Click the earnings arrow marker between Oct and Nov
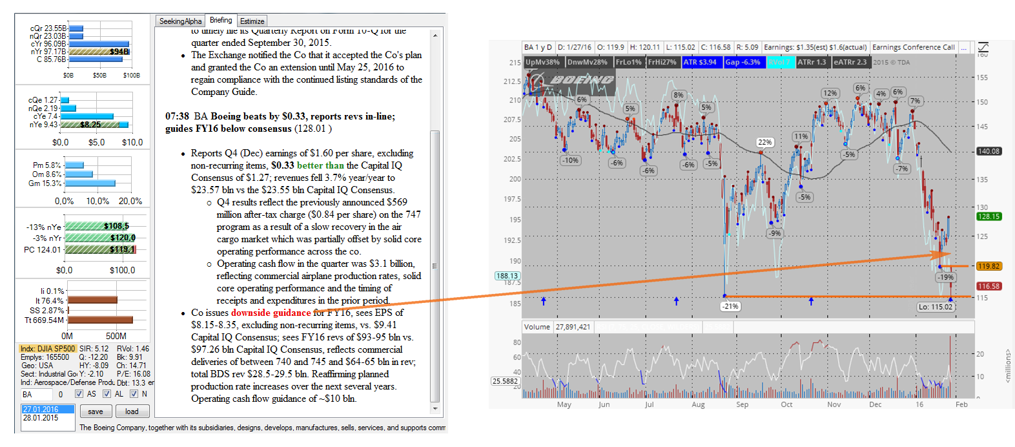 pyautogui.click(x=811, y=301)
